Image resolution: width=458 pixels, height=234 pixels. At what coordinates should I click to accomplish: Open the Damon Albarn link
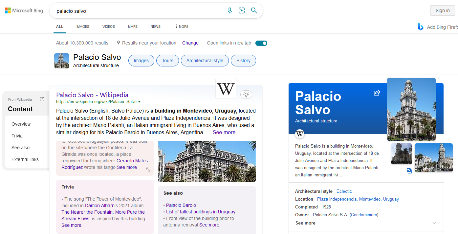[x=100, y=206]
